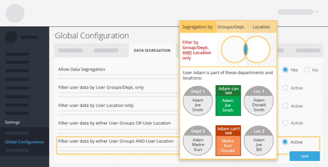Activate the User Location only filter radio

pos(285,106)
